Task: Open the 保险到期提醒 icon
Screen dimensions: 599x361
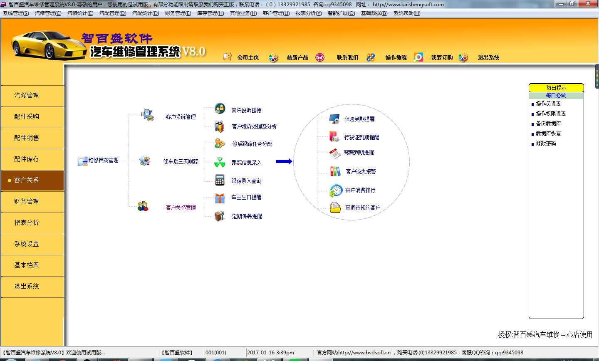Action: tap(334, 119)
